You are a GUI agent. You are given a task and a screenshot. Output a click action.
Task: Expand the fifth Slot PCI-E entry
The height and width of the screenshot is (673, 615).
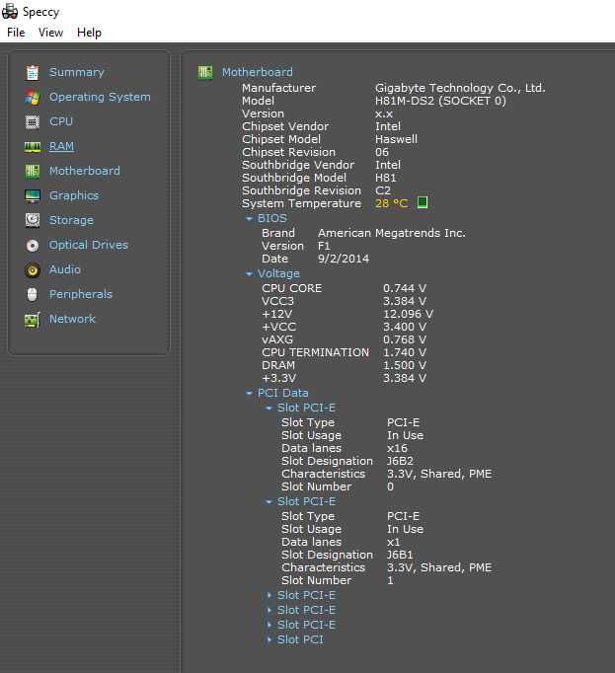269,625
